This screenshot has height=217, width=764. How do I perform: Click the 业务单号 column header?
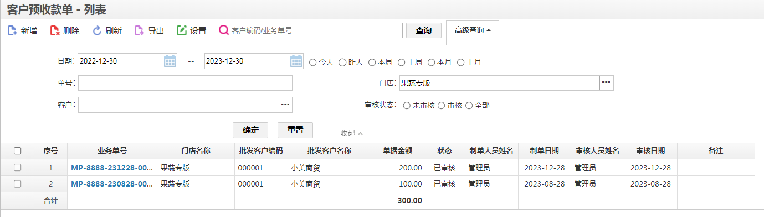[112, 151]
